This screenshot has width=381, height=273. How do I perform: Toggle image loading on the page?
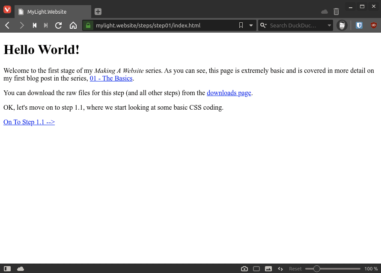268,269
